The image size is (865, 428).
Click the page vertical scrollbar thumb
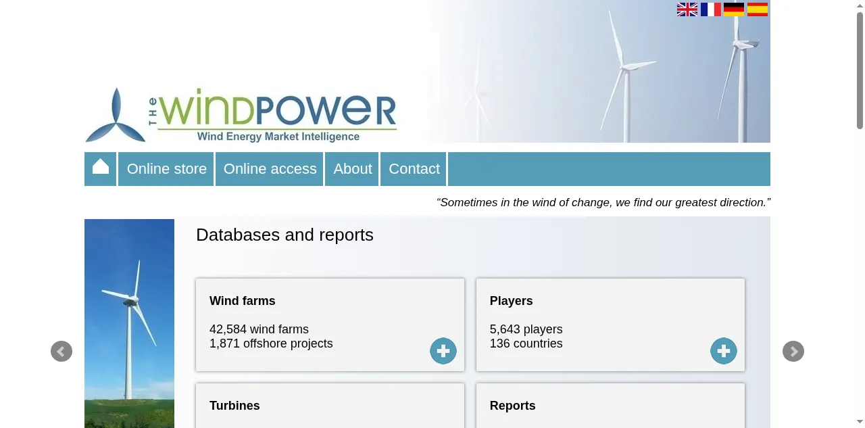coord(860,70)
